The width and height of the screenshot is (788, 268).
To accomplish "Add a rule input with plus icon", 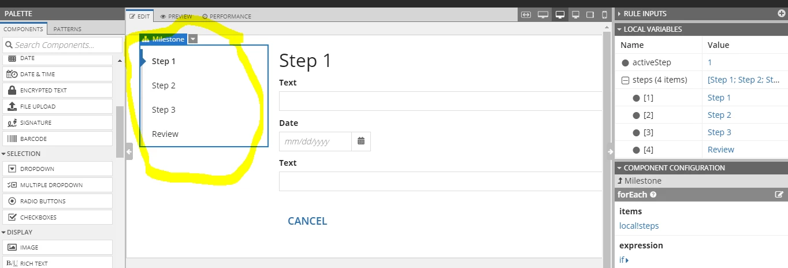I will [782, 13].
